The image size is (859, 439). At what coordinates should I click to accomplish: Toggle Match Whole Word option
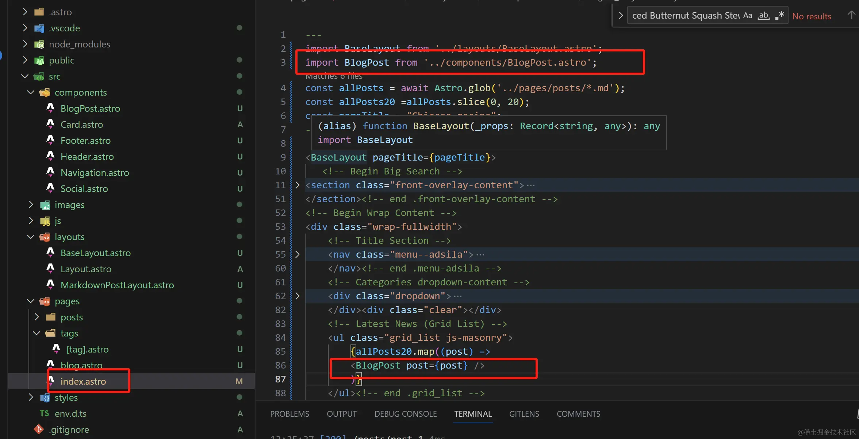[x=763, y=16]
